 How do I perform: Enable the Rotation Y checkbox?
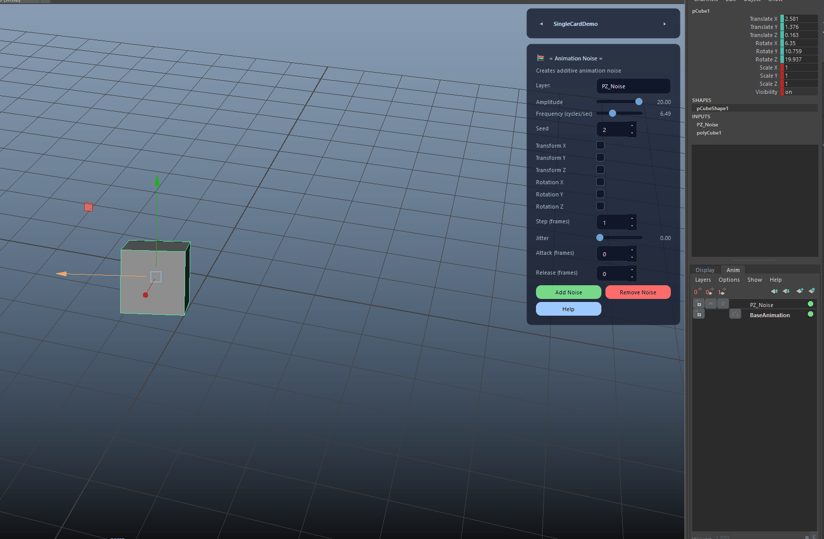(600, 194)
